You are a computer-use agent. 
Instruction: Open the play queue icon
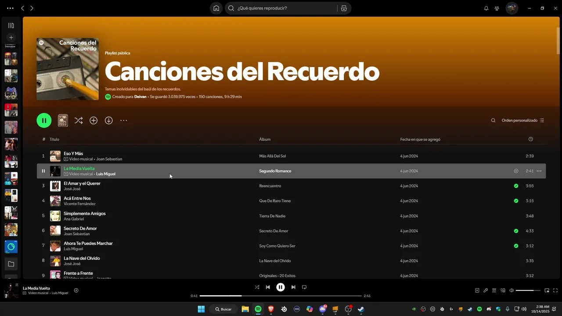click(494, 291)
